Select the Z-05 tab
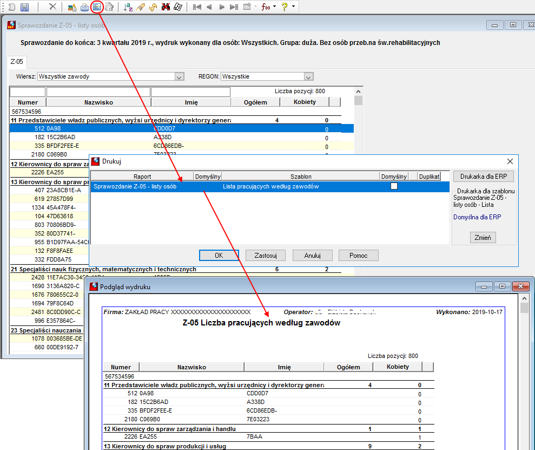Screen dimensions: 535x450 (17, 61)
